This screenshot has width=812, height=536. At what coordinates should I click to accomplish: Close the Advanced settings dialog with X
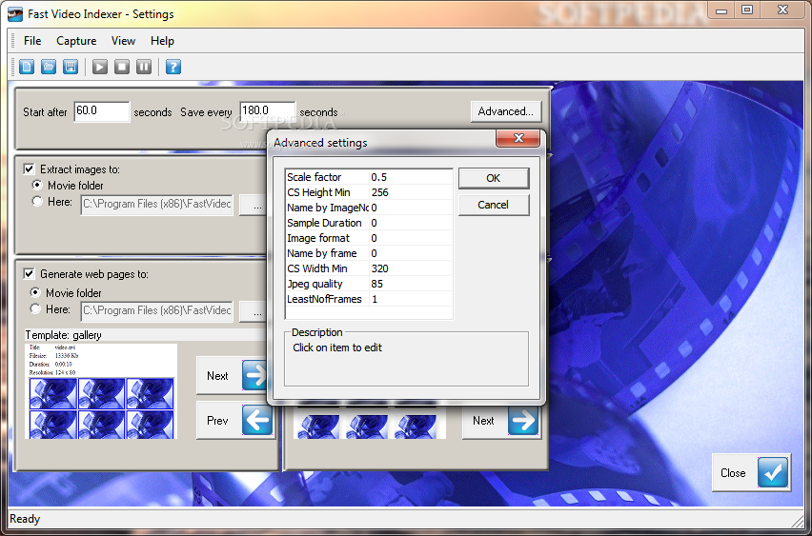coord(518,138)
